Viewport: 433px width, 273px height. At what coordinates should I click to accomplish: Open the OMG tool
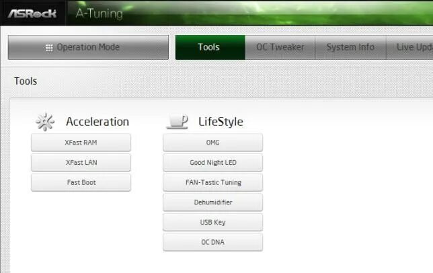click(212, 143)
